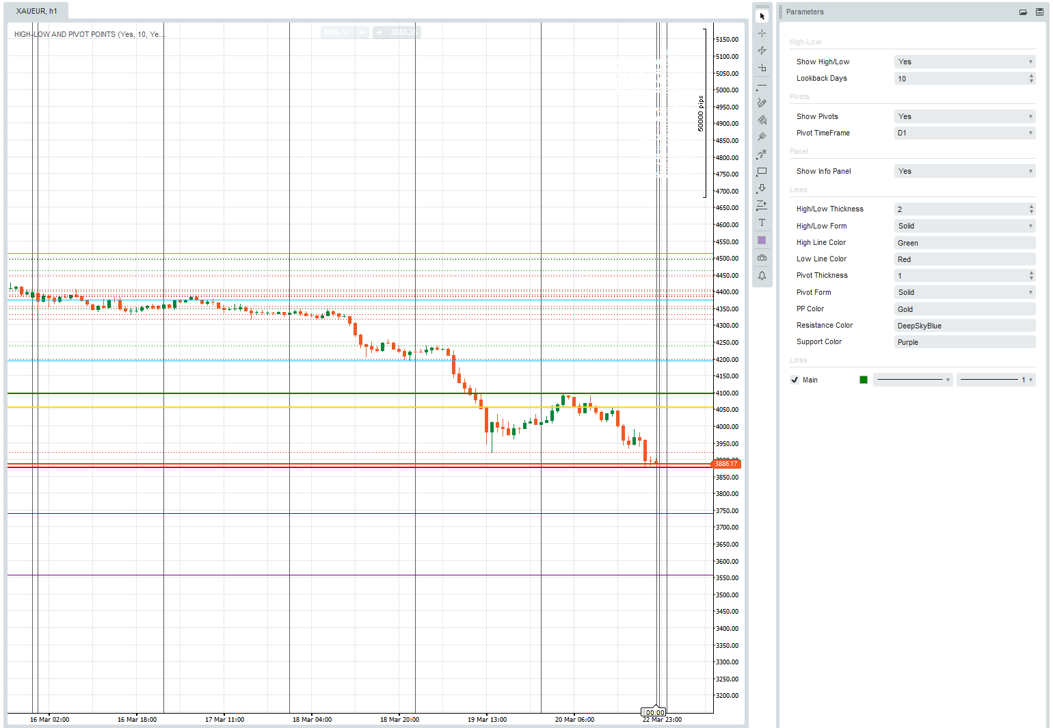Open chart alerts via the bell icon
This screenshot has height=728, width=1053.
[x=762, y=275]
